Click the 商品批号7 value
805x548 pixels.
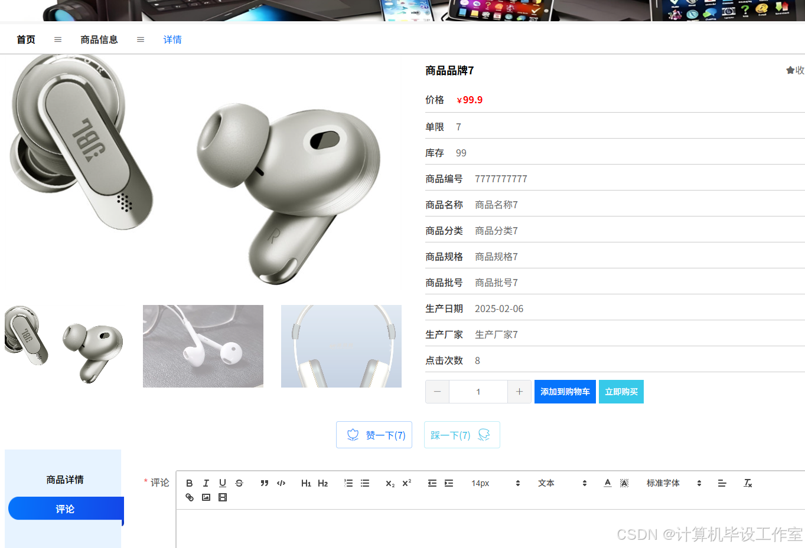(x=496, y=283)
